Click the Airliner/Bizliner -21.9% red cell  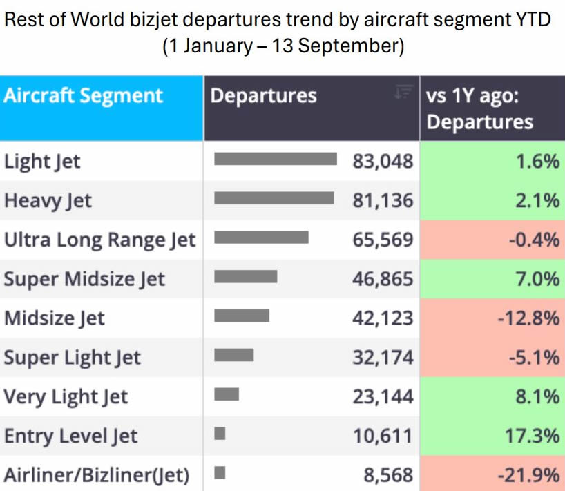[x=492, y=473]
